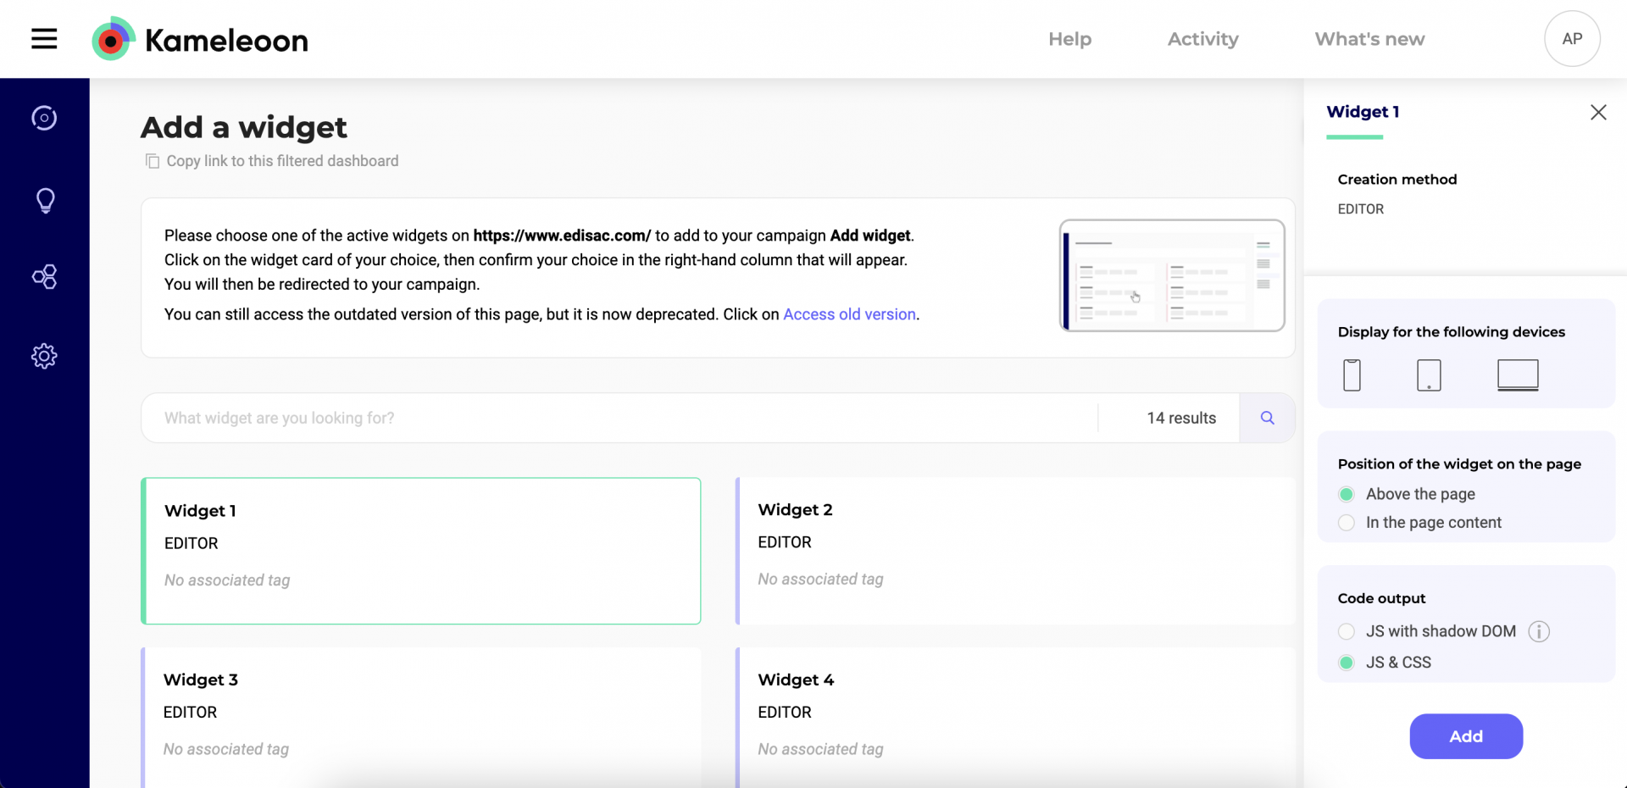Follow the 'Access old version' link
Viewport: 1627px width, 788px height.
pyautogui.click(x=849, y=314)
